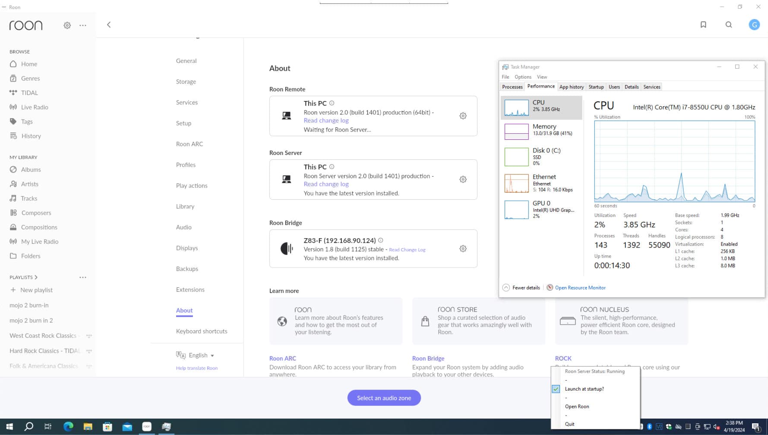Open Roon settings gear next to logo
Screen dimensions: 768x435
click(67, 25)
